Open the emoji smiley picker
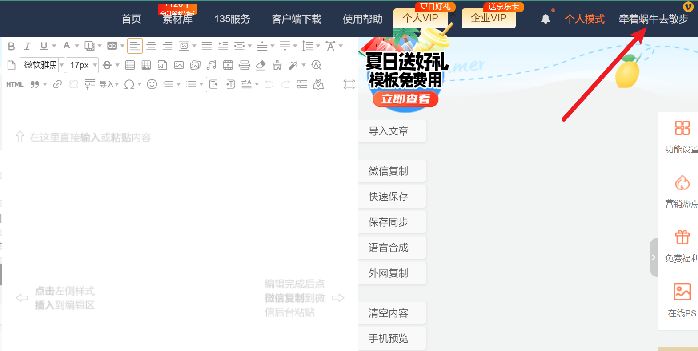Viewport: 698px width, 351px height. (x=152, y=84)
